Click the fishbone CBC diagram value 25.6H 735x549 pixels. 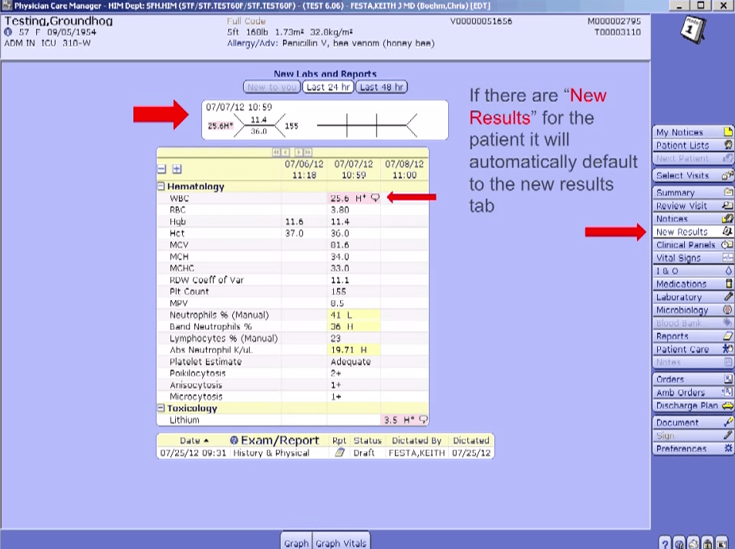coord(221,126)
